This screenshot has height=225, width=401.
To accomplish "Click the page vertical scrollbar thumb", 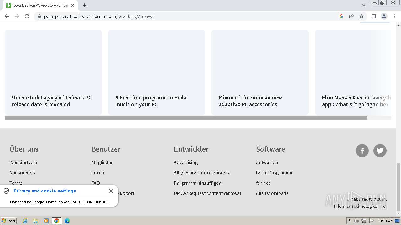I will [398, 187].
